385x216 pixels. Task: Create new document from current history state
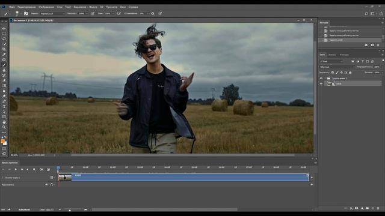tap(366, 45)
